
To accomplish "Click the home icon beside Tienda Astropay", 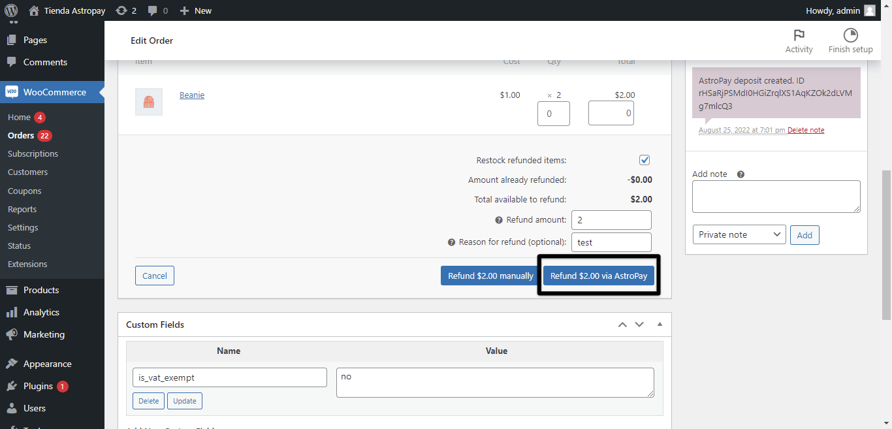I will [x=34, y=10].
